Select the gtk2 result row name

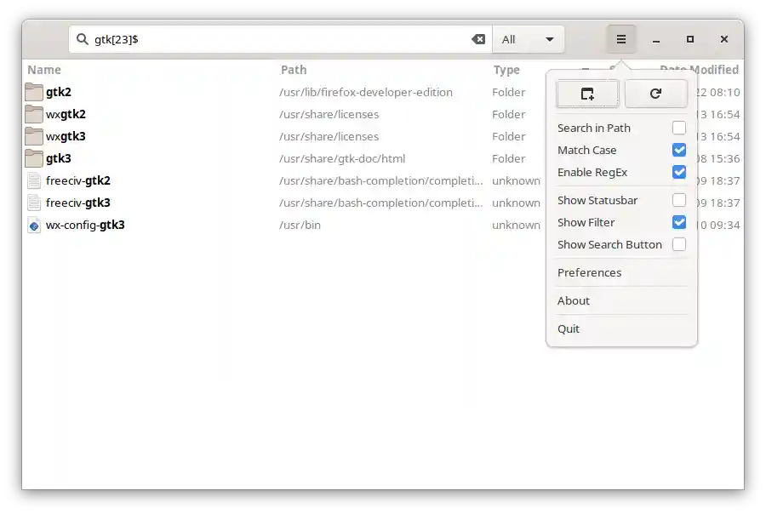(x=59, y=92)
